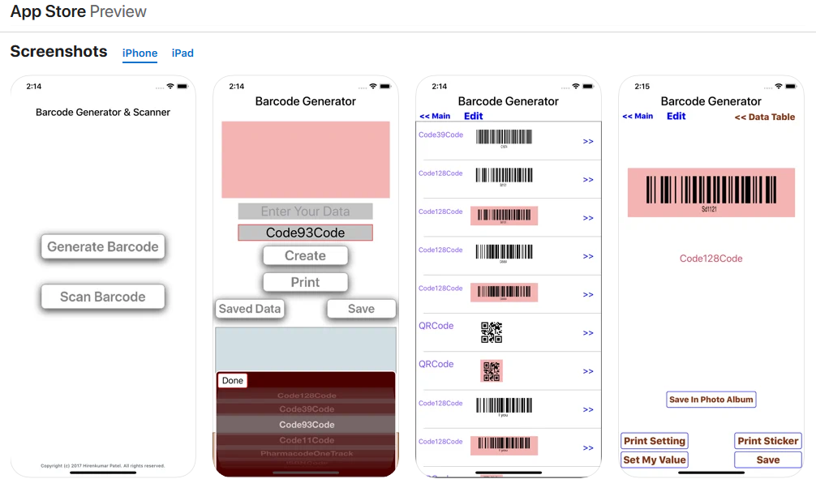Select the Code39Code row label
Screen dimensions: 816x479
(440, 135)
